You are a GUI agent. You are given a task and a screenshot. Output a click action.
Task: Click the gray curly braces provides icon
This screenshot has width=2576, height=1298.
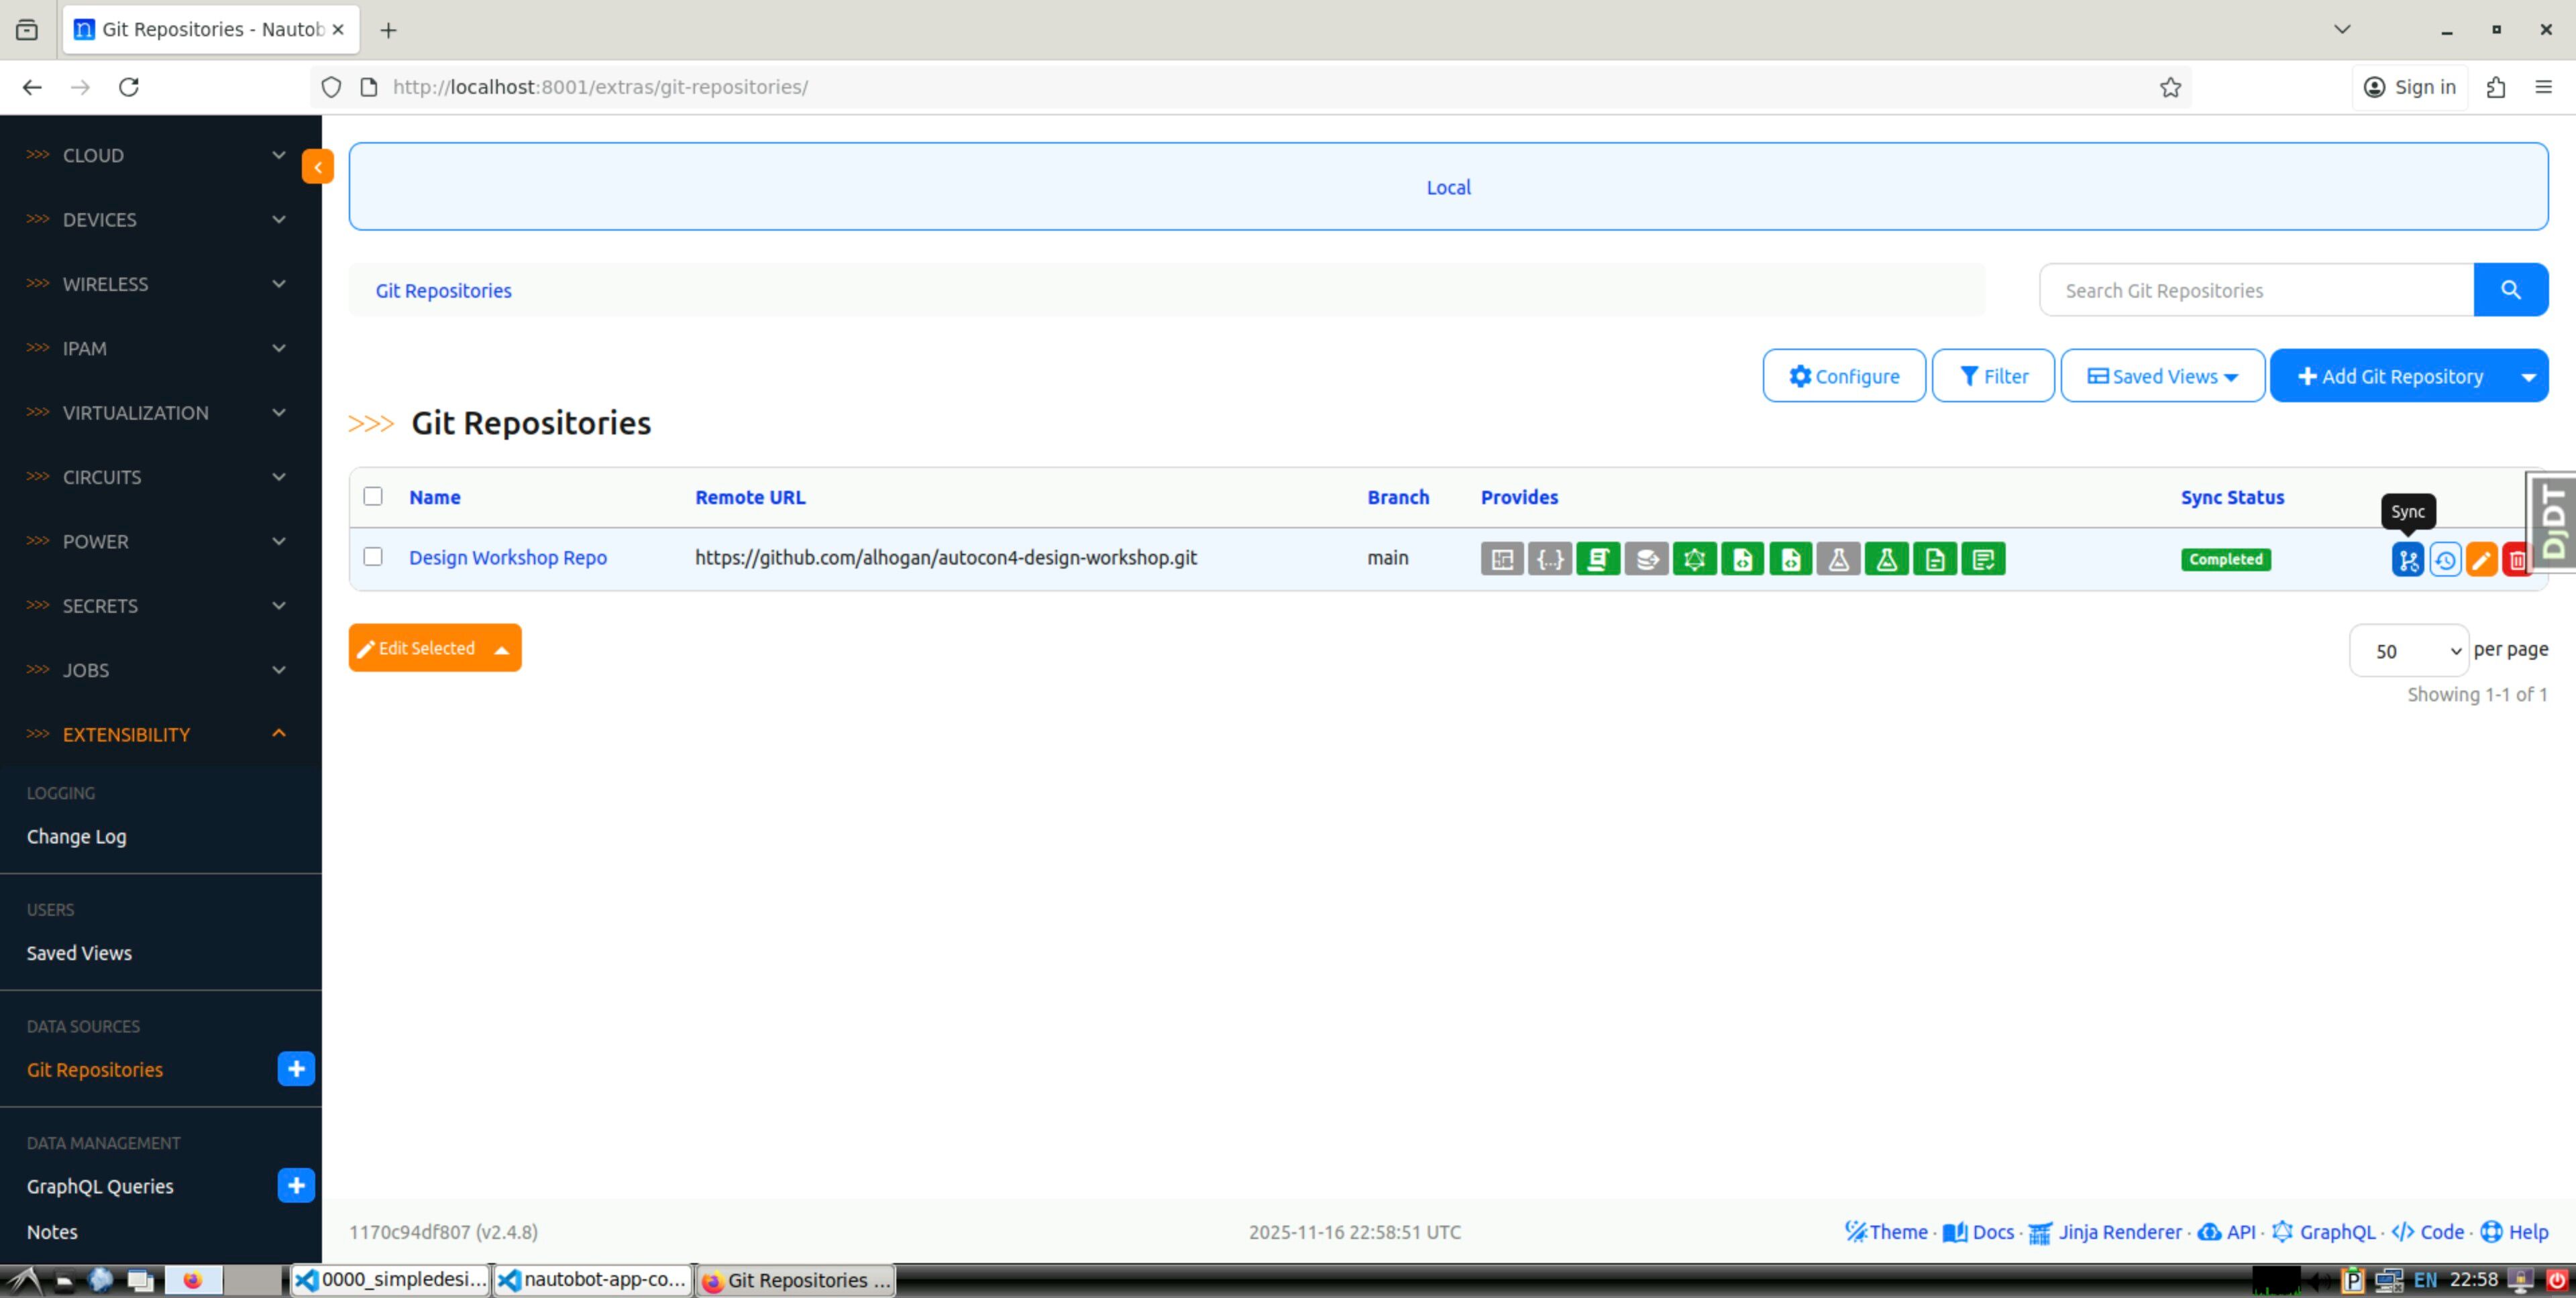[x=1550, y=560]
